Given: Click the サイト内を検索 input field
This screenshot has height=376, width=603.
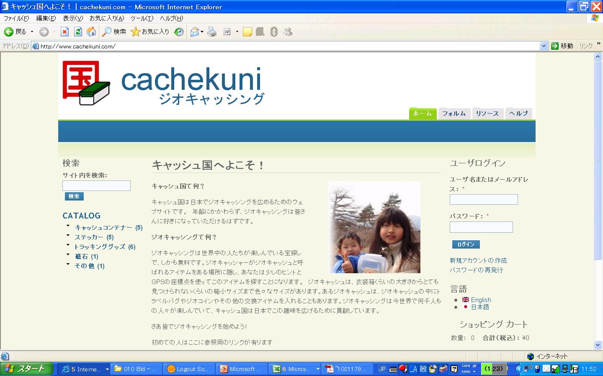Looking at the screenshot, I should (96, 185).
